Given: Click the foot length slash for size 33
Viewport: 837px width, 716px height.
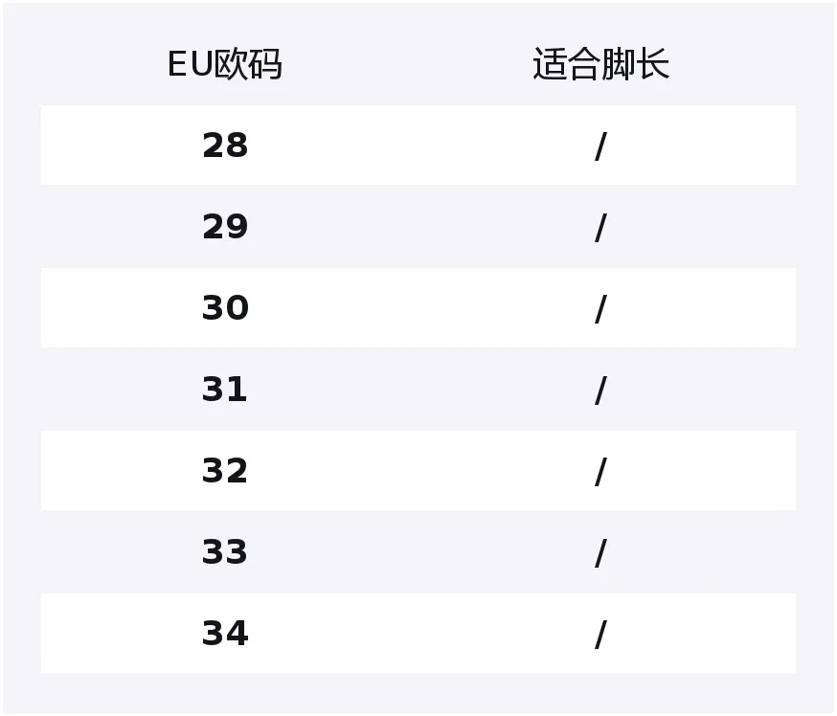Looking at the screenshot, I should click(x=600, y=552).
